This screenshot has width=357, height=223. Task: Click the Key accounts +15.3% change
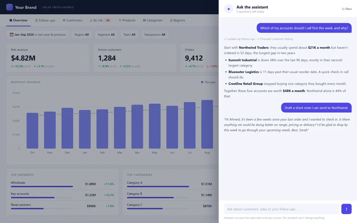point(109,195)
